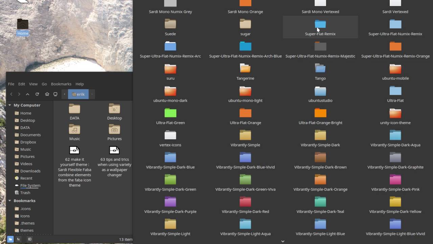Switch side pane to directory tree mode
Viewport: 433px width, 244px height.
tap(18, 239)
